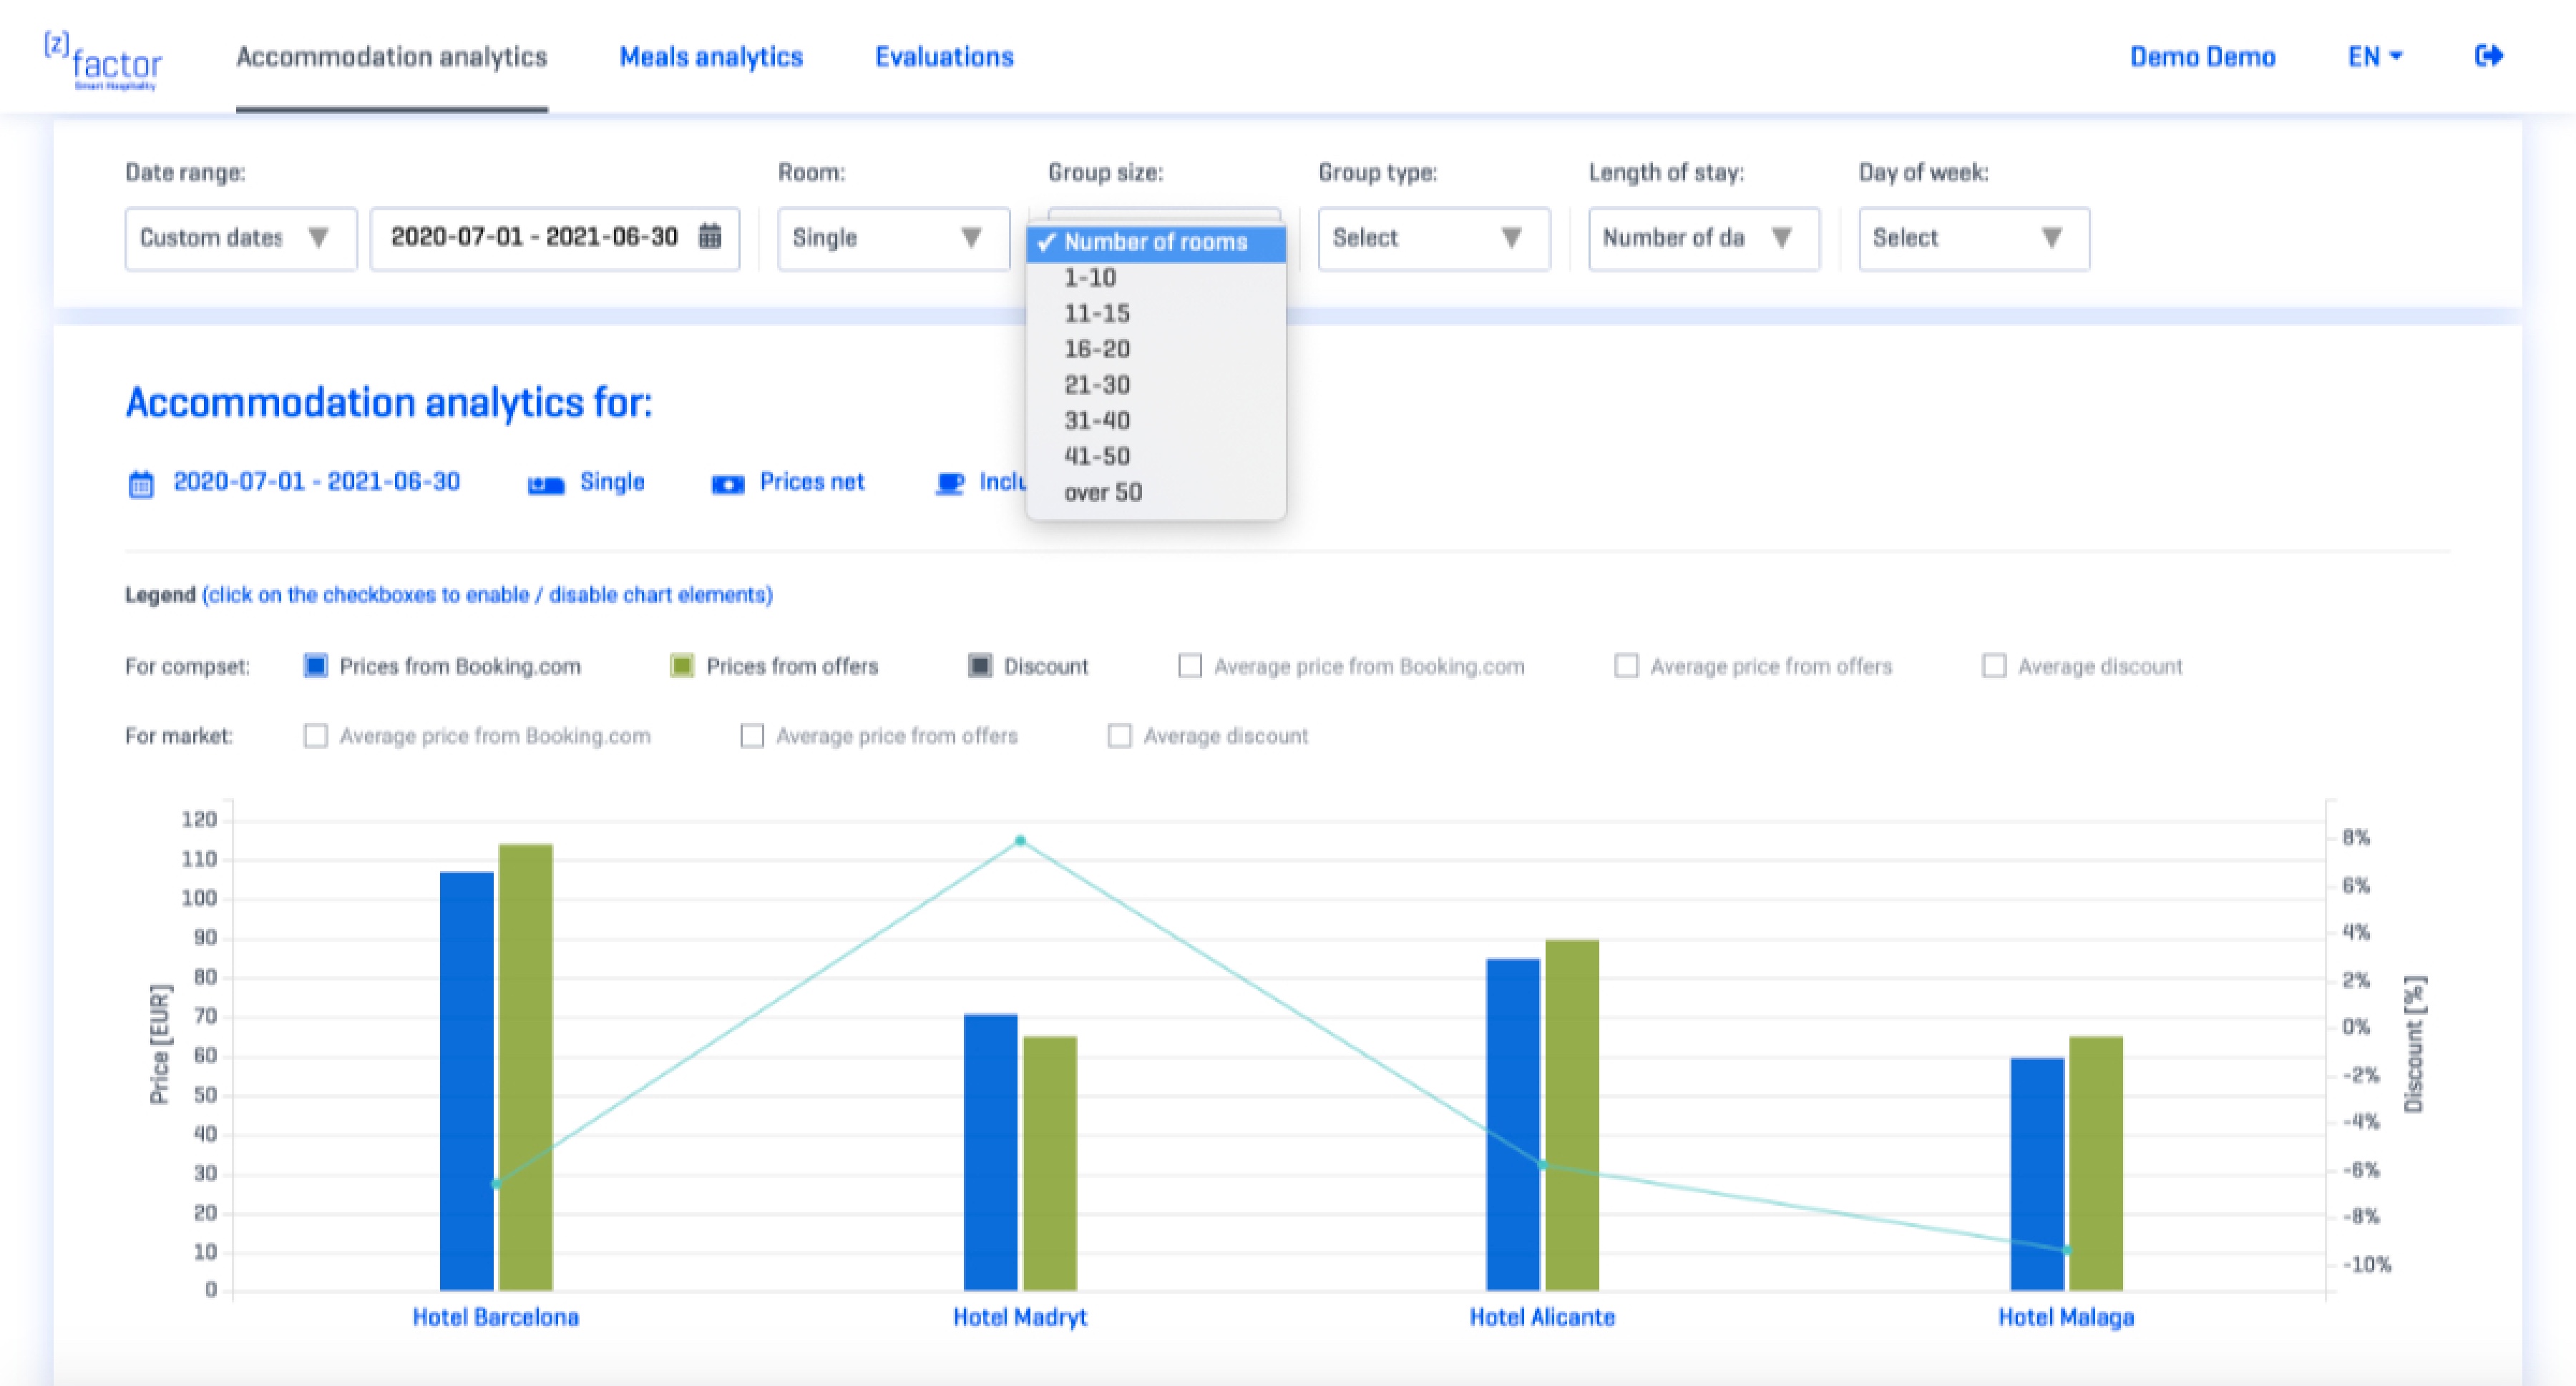2576x1386 pixels.
Task: Disable Prices from Booking.com checkbox
Action: coord(315,666)
